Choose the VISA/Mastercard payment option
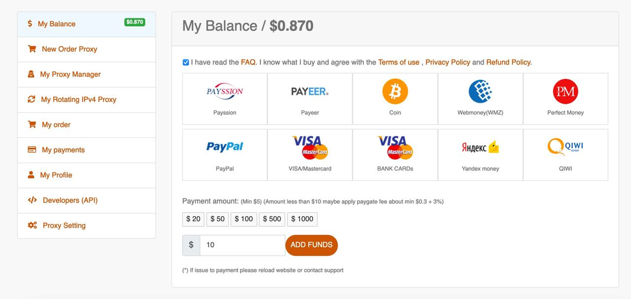The width and height of the screenshot is (631, 299). 310,153
